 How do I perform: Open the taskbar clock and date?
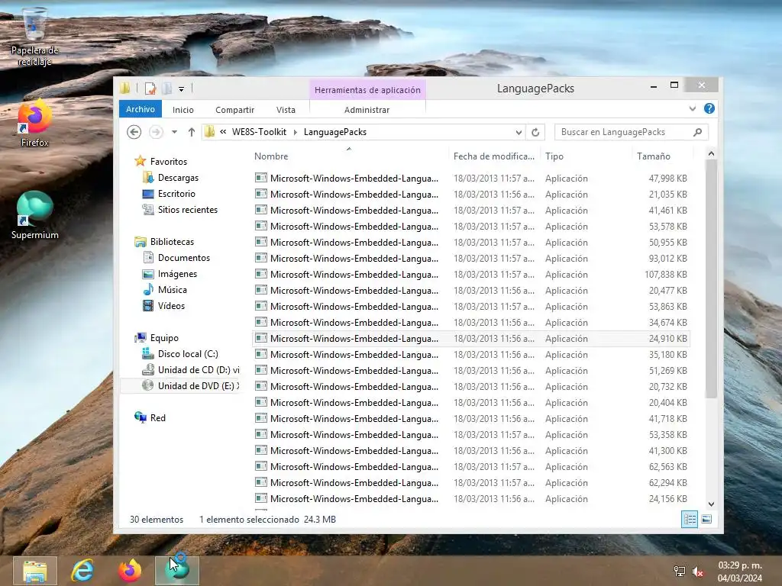pyautogui.click(x=739, y=572)
